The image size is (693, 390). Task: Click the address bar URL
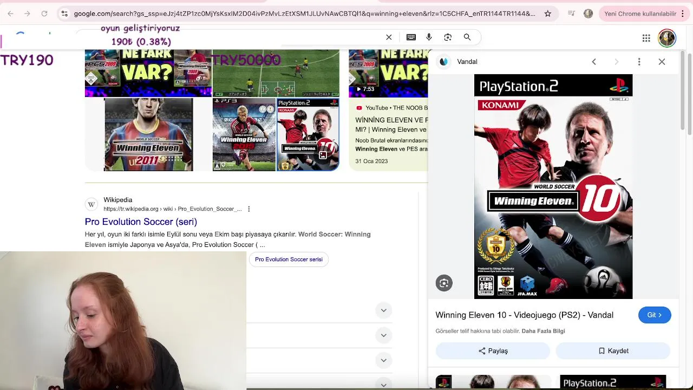tap(305, 14)
